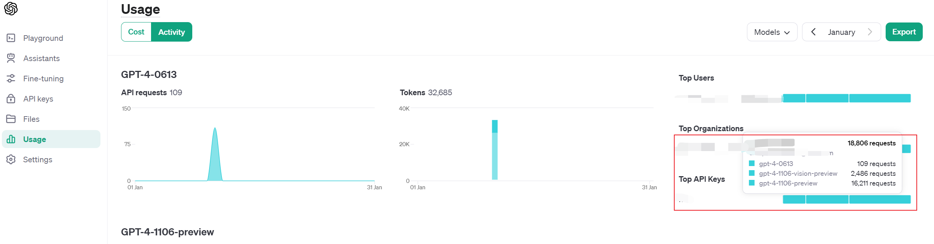This screenshot has height=244, width=934.
Task: Open the Settings menu entry
Action: (38, 159)
